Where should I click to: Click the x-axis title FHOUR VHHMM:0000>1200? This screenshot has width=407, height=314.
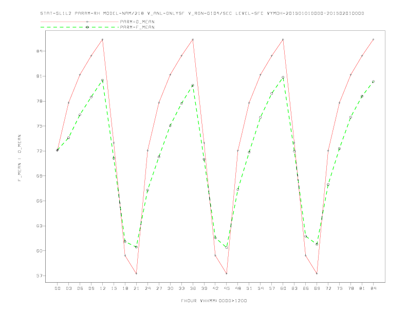pyautogui.click(x=214, y=301)
